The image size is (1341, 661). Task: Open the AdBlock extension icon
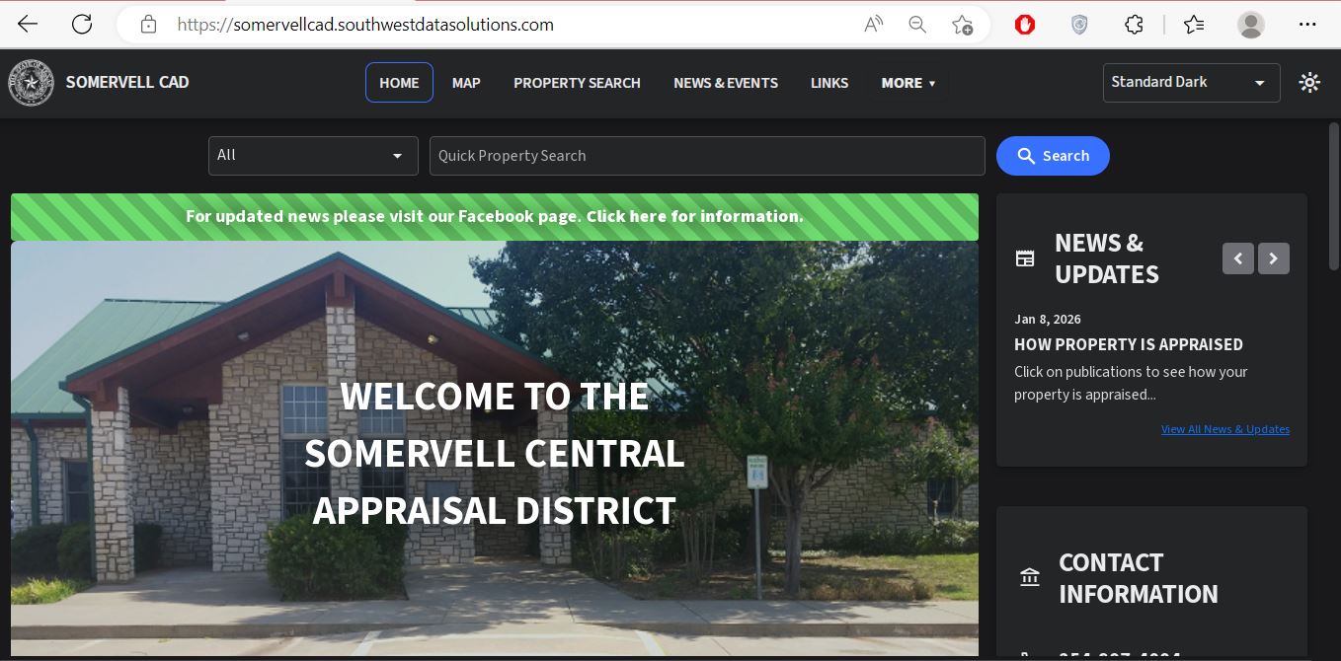tap(1025, 25)
